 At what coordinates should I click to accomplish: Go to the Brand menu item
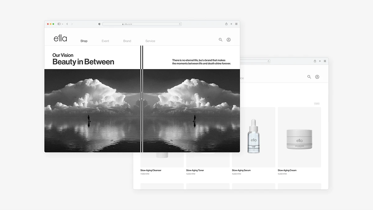point(127,41)
